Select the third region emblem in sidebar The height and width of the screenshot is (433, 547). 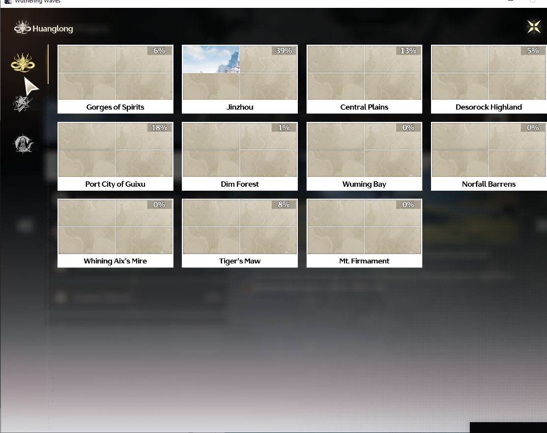[x=23, y=144]
